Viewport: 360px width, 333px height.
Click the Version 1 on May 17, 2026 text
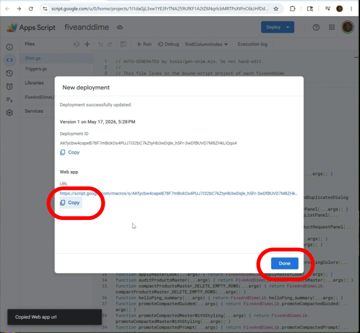(x=97, y=122)
